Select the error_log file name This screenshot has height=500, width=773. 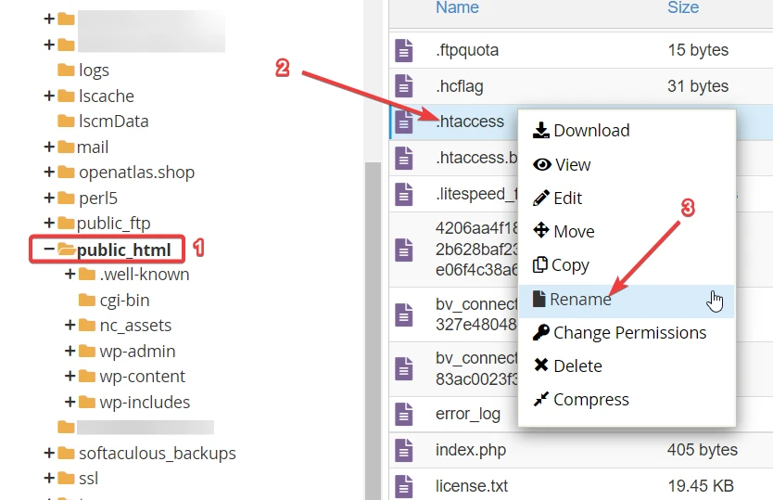(x=468, y=414)
